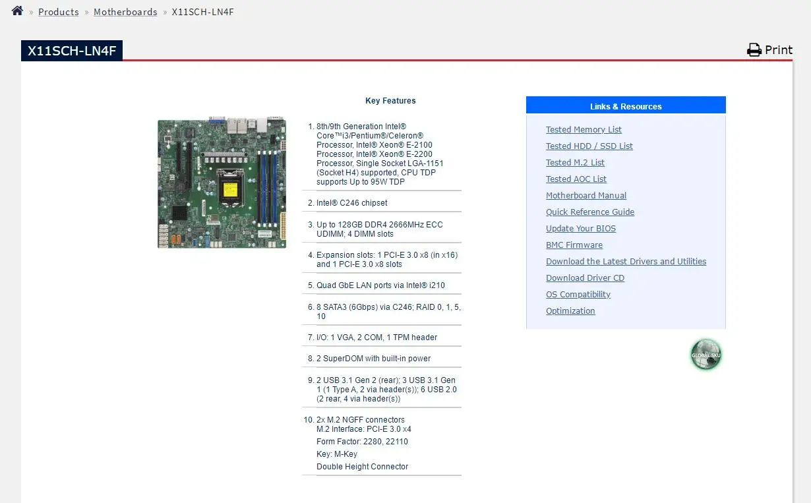The height and width of the screenshot is (503, 811).
Task: Select the Intel C246 chipset feature text
Action: tap(352, 203)
